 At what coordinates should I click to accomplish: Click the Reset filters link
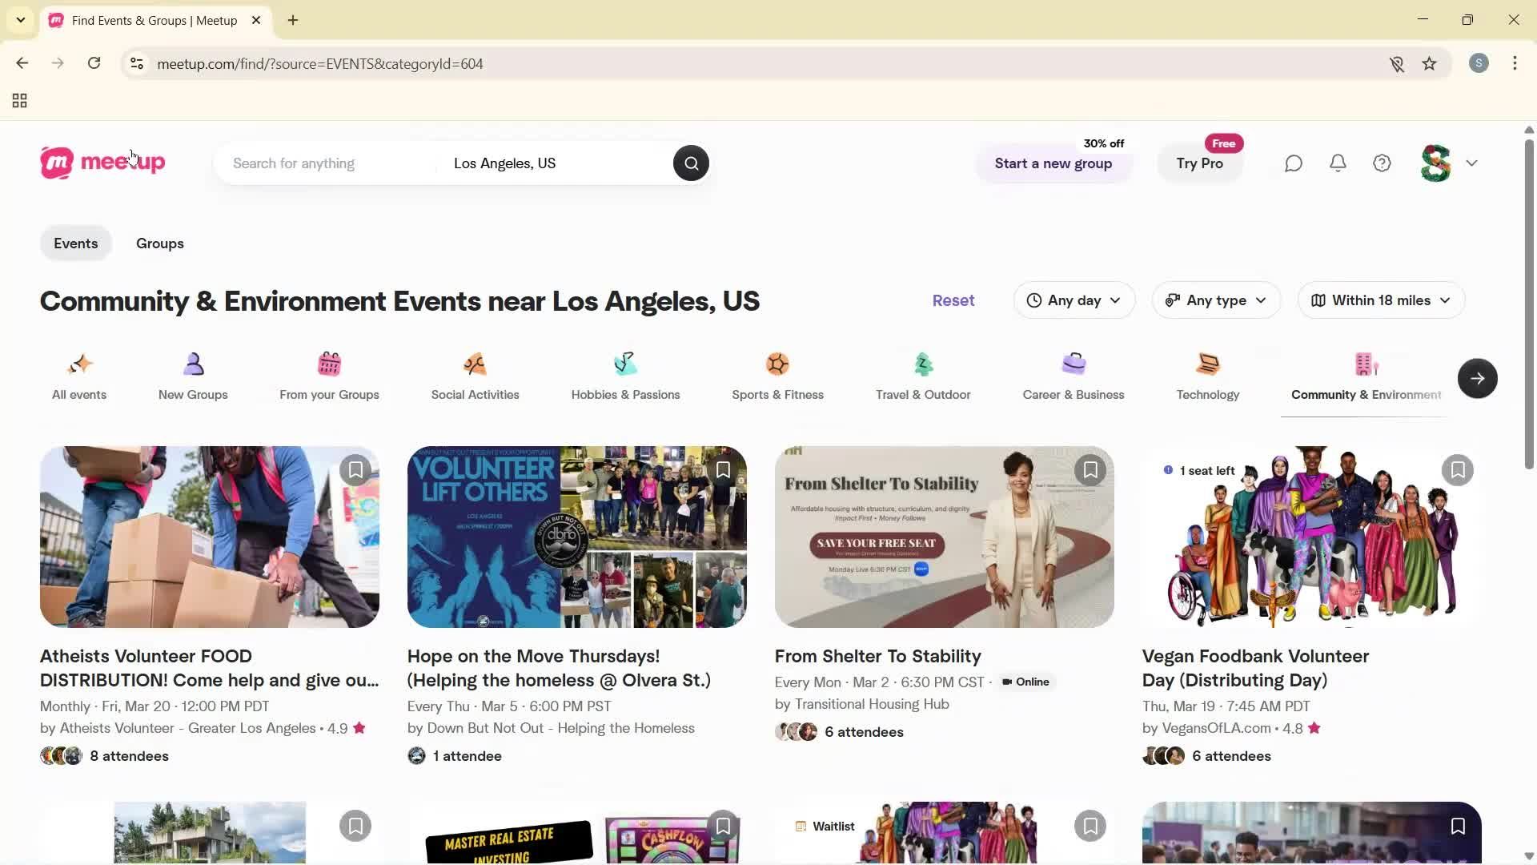coord(953,300)
